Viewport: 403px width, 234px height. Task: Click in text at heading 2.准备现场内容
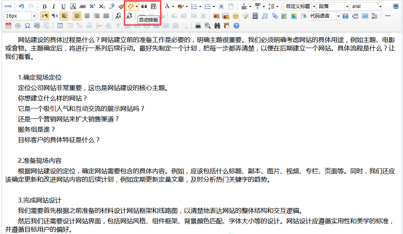click(x=40, y=160)
